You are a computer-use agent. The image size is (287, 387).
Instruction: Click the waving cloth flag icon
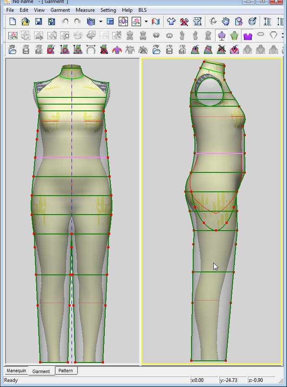click(x=156, y=21)
